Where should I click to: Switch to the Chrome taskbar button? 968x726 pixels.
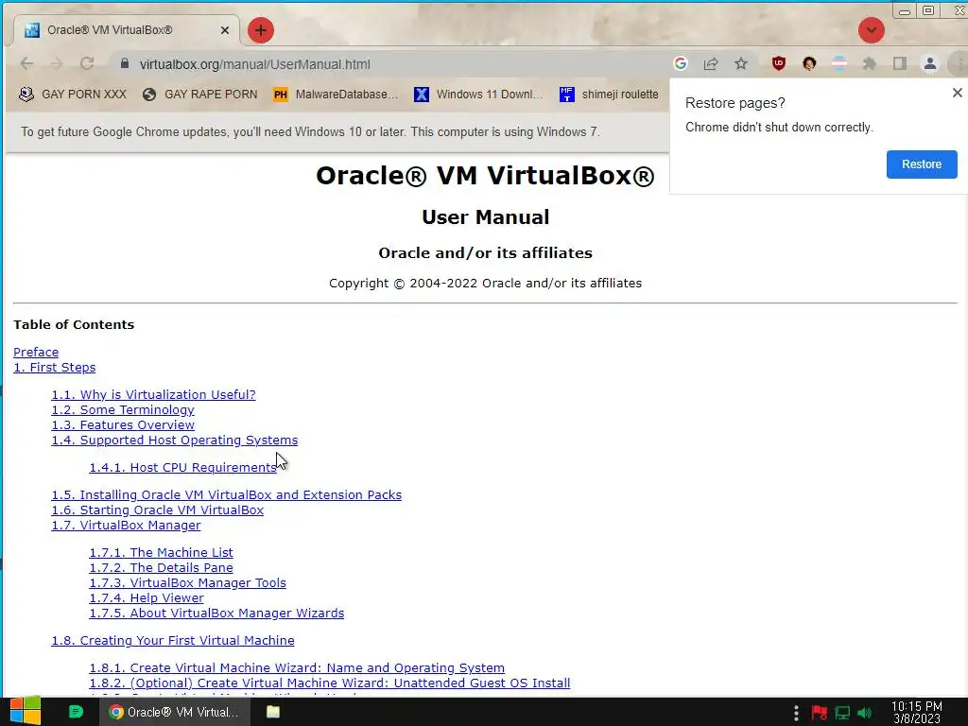point(175,712)
